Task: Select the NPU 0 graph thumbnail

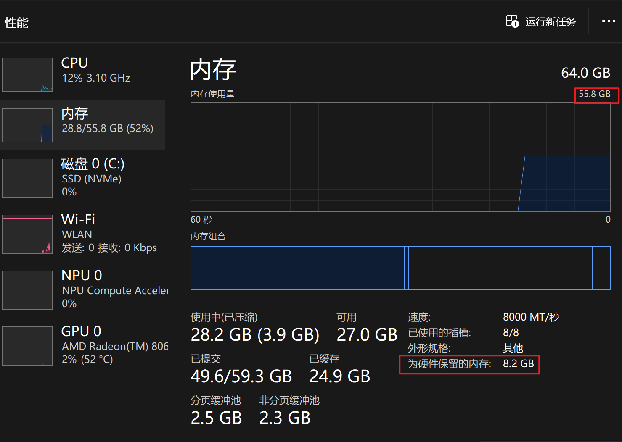Action: pos(27,290)
